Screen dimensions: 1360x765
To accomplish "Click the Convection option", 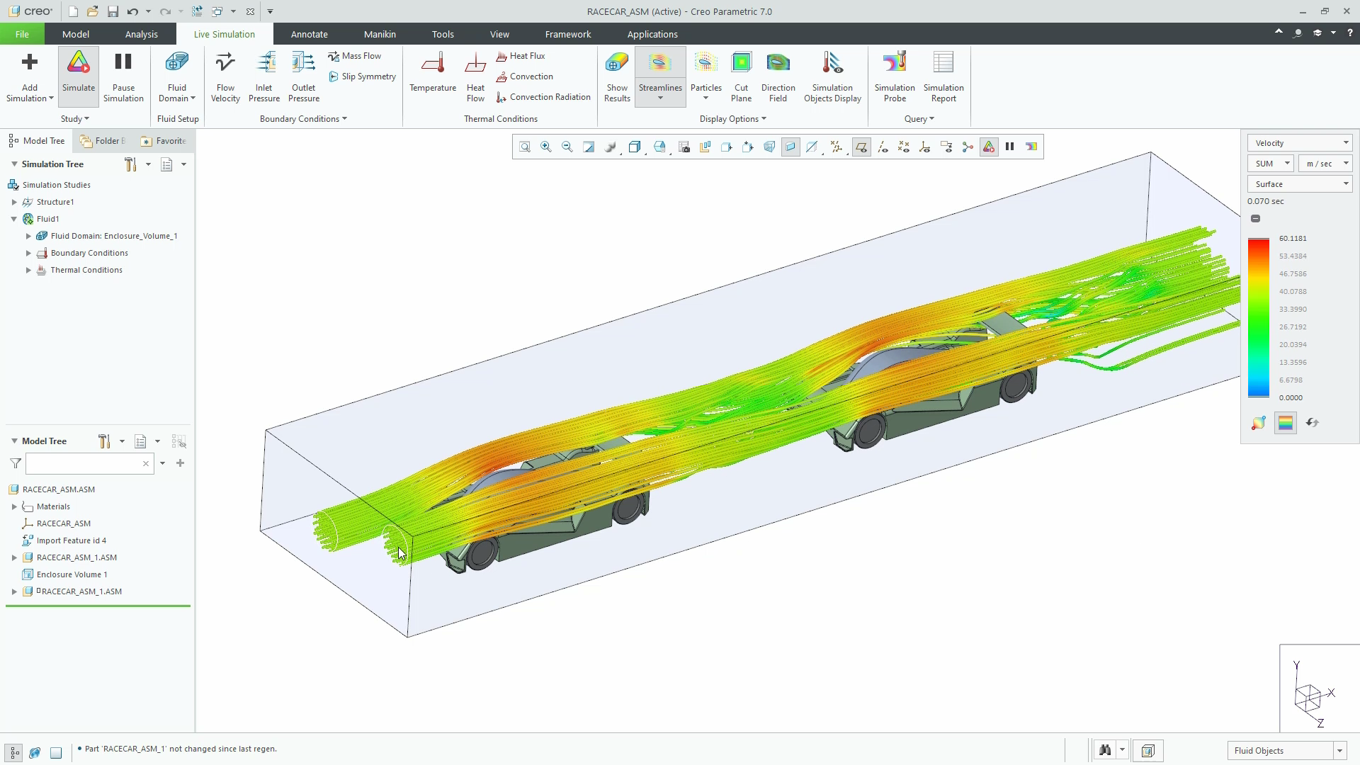I will click(525, 76).
